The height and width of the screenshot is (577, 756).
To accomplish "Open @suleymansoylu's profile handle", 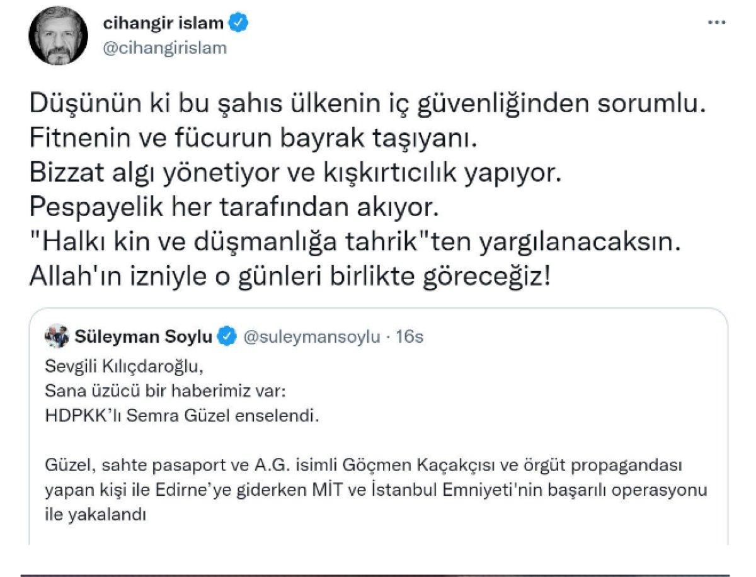I will [x=314, y=337].
